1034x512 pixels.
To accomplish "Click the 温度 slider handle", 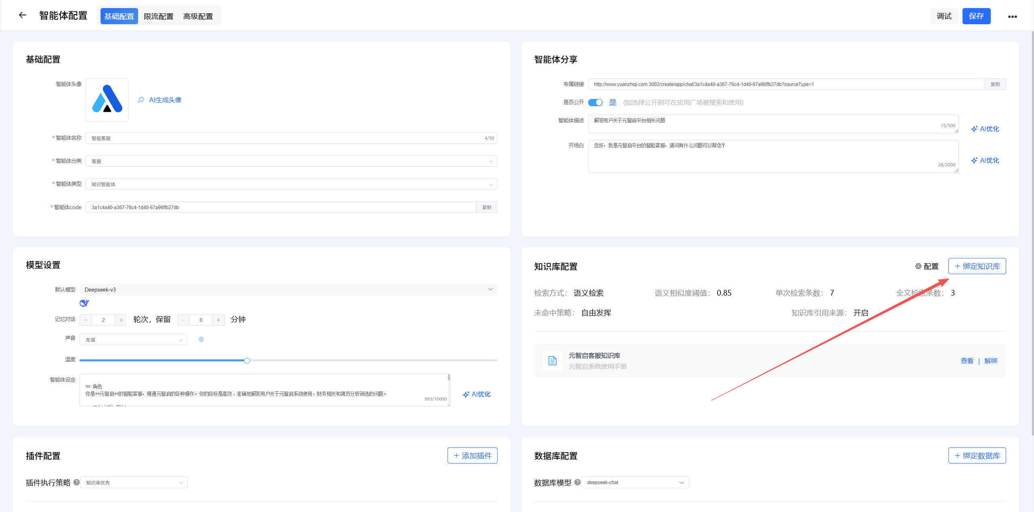I will tap(247, 360).
